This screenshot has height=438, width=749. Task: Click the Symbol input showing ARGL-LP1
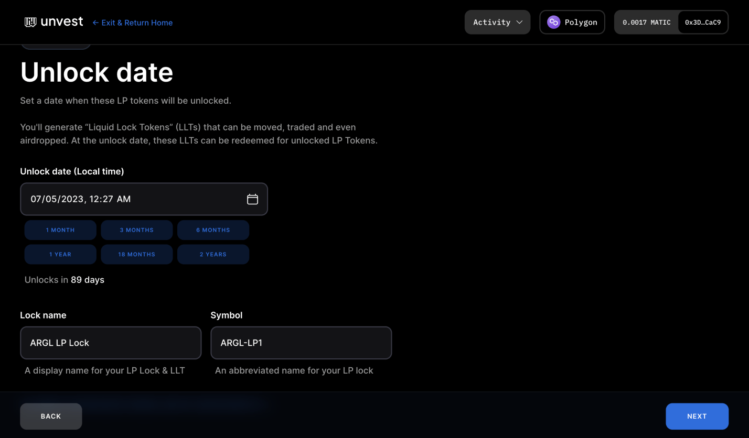(301, 343)
